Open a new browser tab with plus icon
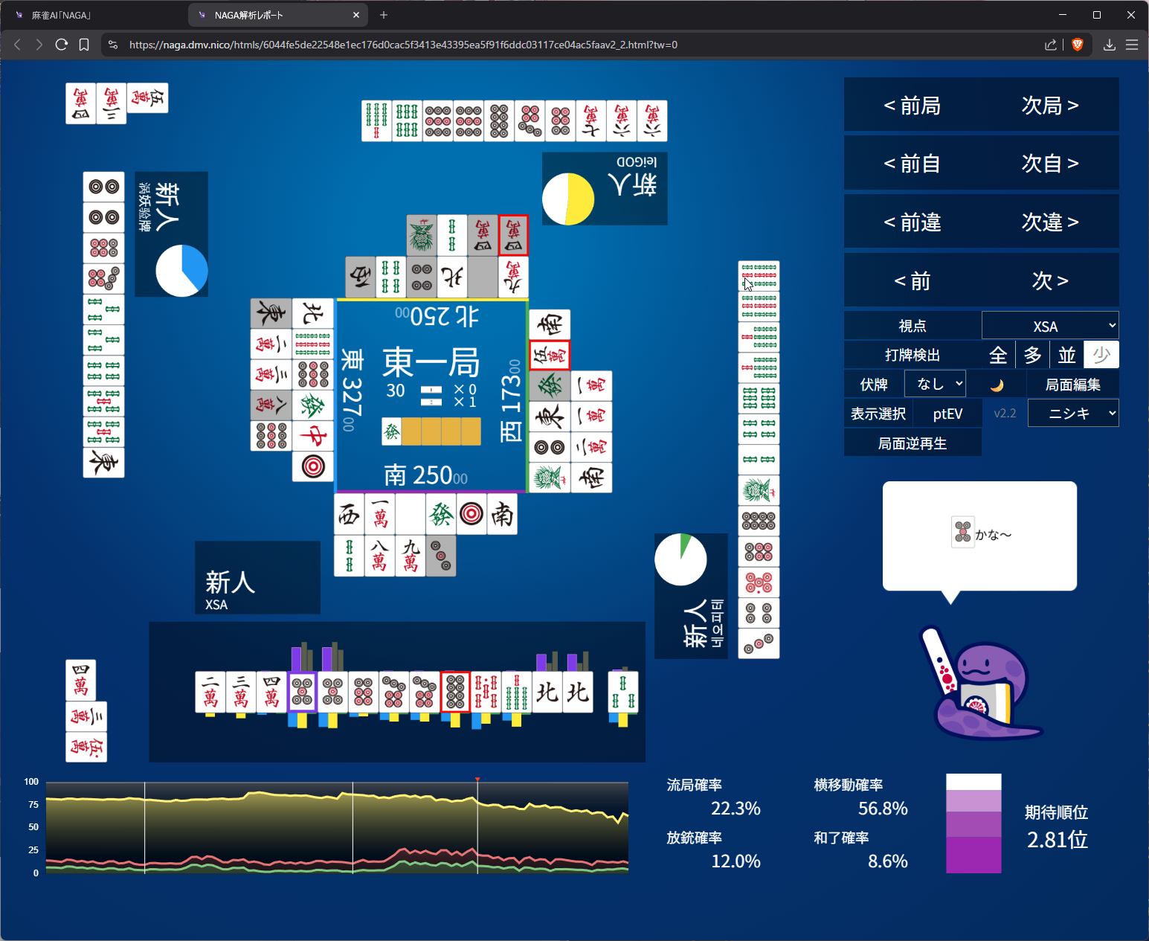 tap(384, 15)
